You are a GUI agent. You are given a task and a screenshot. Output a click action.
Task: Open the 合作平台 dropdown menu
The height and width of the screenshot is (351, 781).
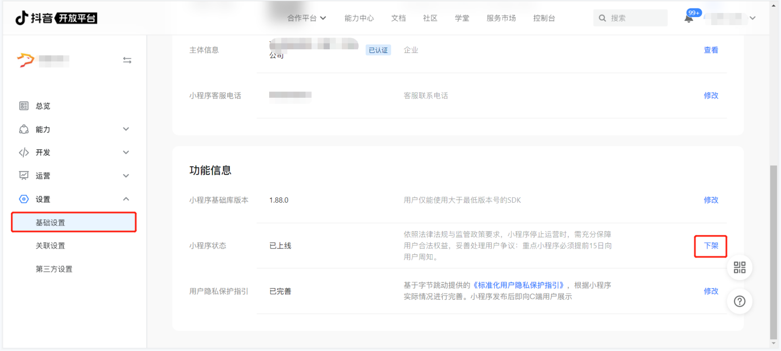pyautogui.click(x=306, y=18)
